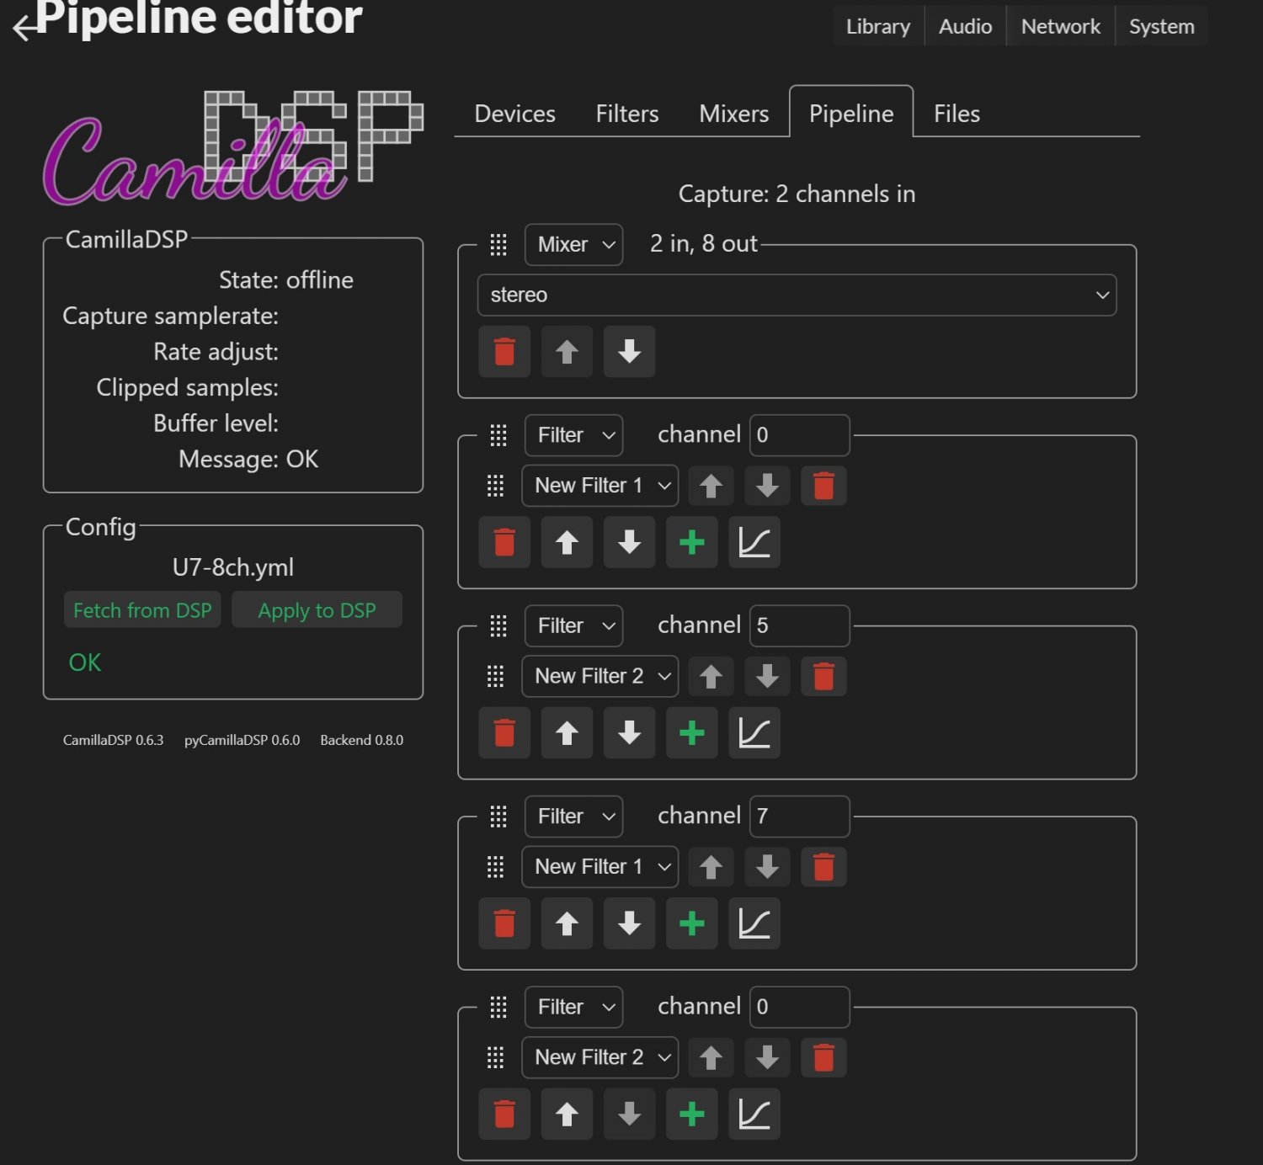Click the U7-8ch.yml config name
Screen dimensions: 1263x1165
[233, 567]
